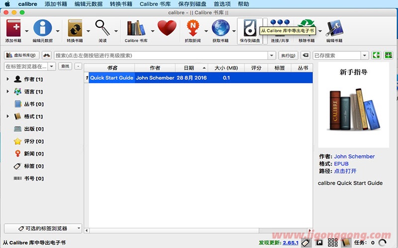This screenshot has width=398, height=248.
Task: Click the main search input field
Action: 161,55
